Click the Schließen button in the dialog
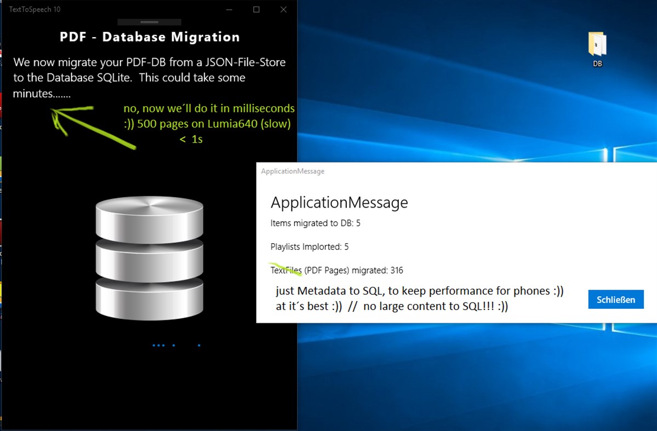 [615, 299]
